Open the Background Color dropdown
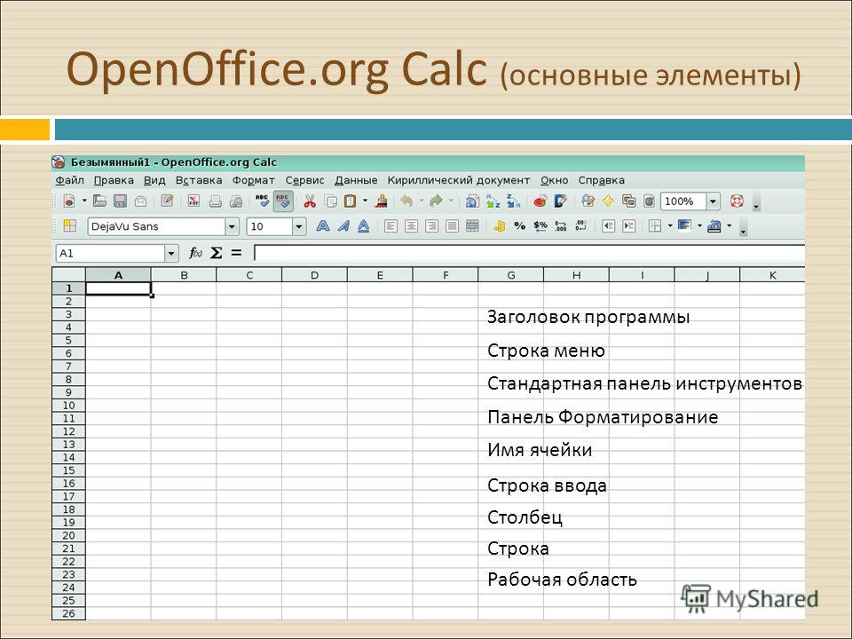852x639 pixels. [x=699, y=226]
